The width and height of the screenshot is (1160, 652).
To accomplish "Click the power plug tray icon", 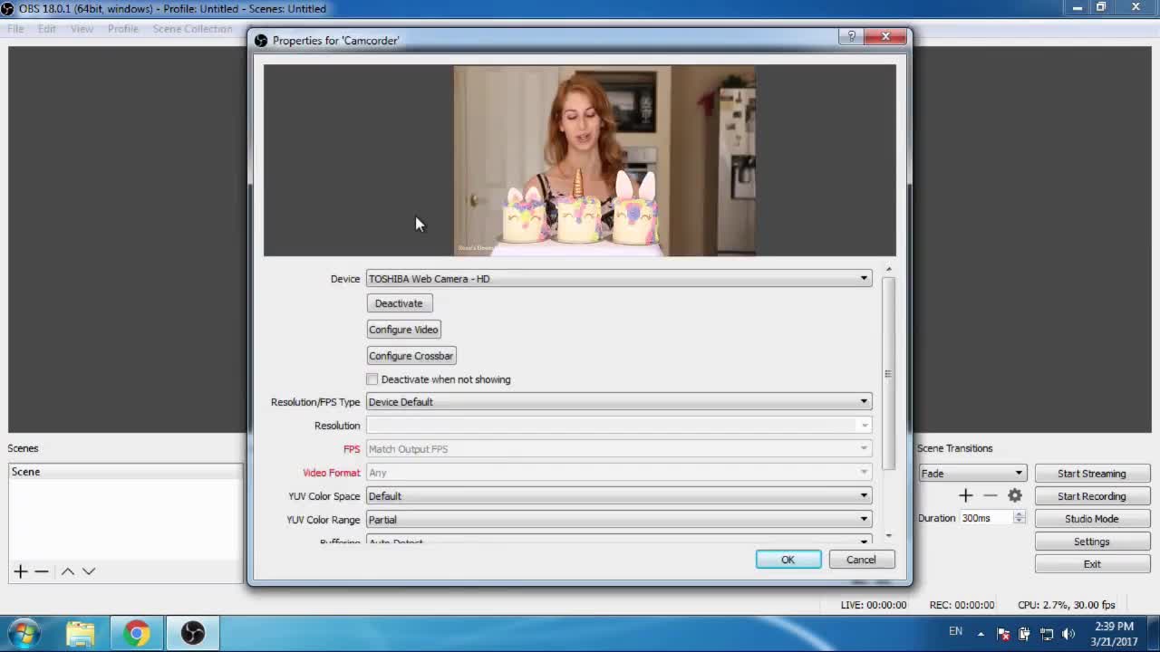I will pyautogui.click(x=1025, y=634).
